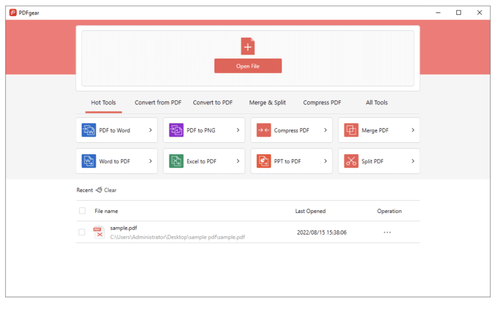
Task: Tick the select-all checkbox beside File name
Action: pyautogui.click(x=82, y=211)
